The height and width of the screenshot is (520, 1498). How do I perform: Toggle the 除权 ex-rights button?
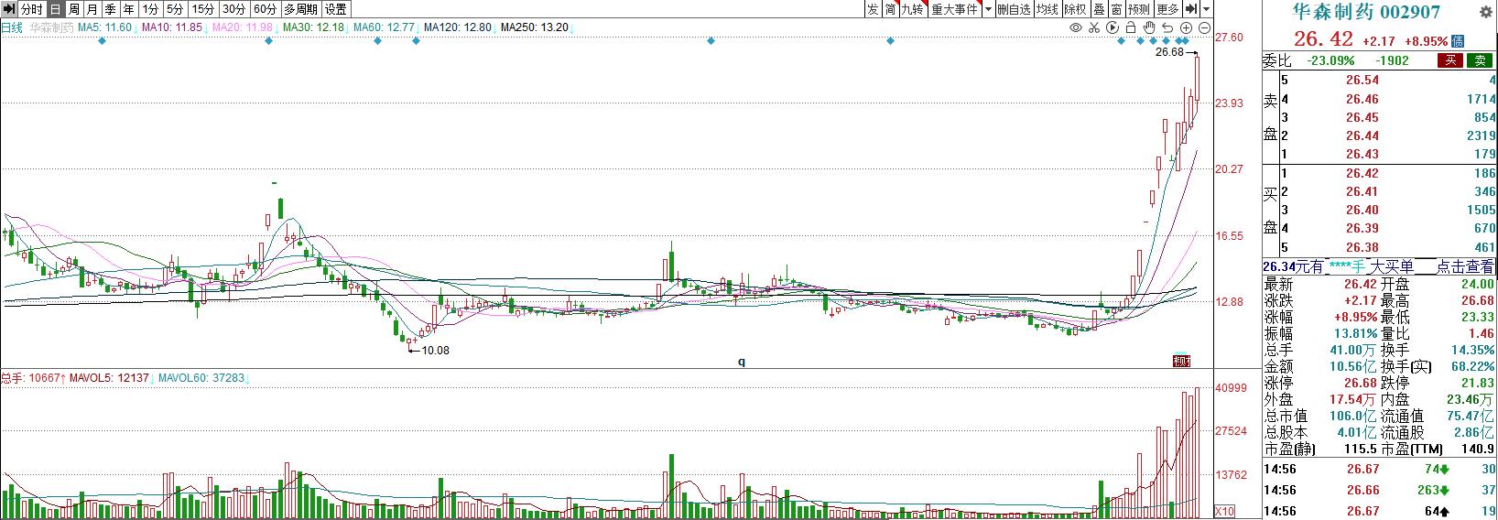pos(1075,9)
